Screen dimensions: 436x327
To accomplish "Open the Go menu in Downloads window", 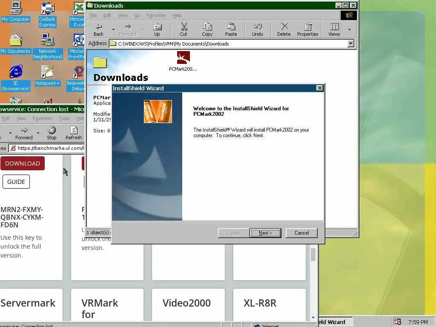I will point(137,15).
